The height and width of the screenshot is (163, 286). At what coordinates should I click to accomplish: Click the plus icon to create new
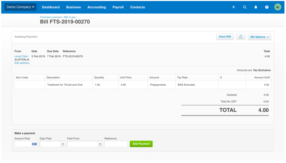tap(233, 7)
